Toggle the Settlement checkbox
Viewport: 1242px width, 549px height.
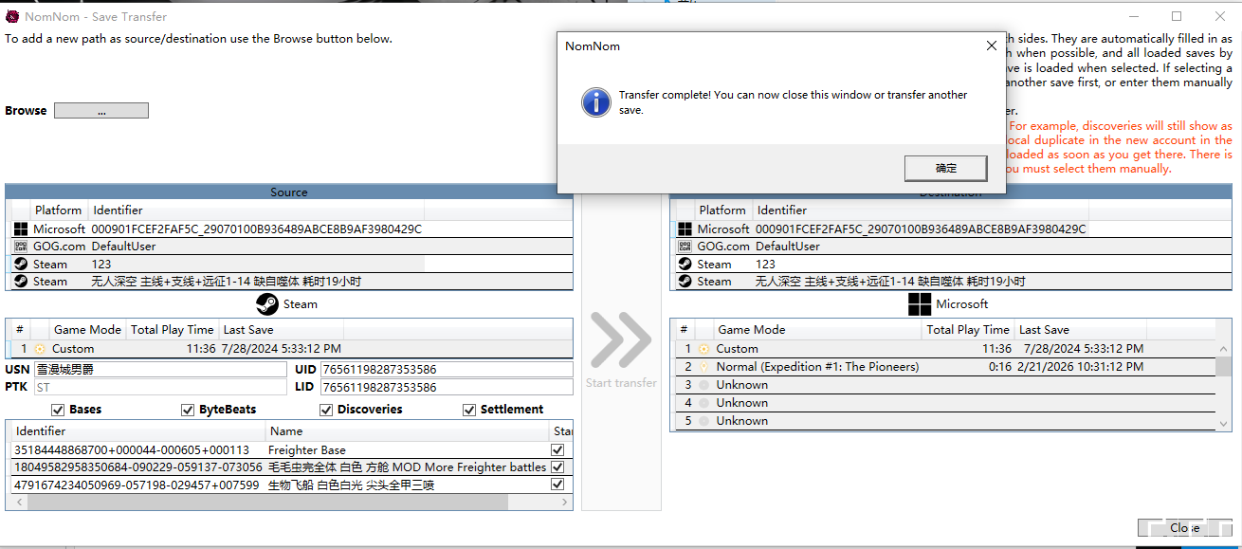(469, 410)
